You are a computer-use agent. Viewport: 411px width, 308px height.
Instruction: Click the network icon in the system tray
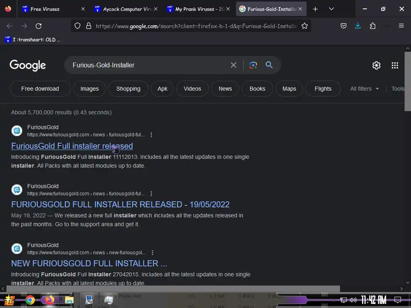pos(343,300)
